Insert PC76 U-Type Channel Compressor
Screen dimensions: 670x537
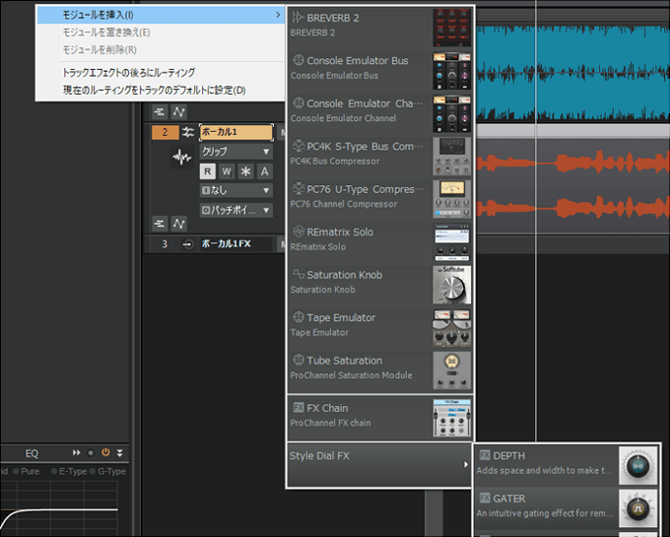380,199
